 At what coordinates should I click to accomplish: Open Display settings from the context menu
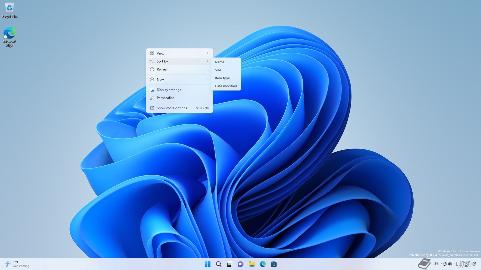179,90
